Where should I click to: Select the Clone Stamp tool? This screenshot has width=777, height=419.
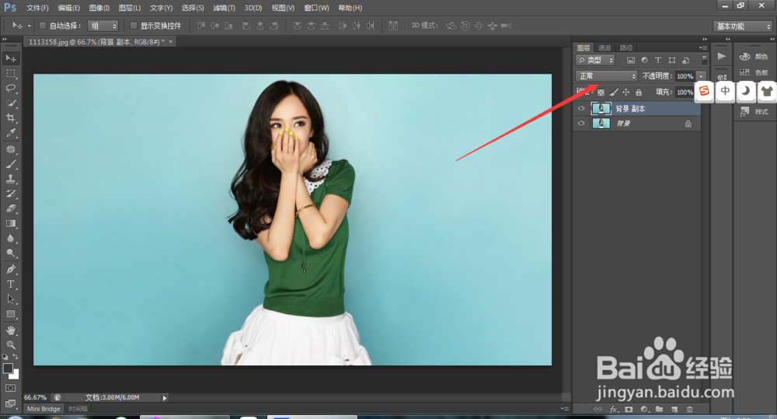click(x=10, y=179)
